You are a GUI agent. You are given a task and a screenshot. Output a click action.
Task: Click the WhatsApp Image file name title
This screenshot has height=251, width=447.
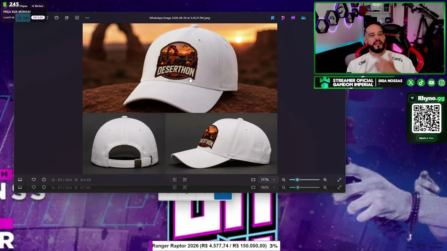point(179,18)
